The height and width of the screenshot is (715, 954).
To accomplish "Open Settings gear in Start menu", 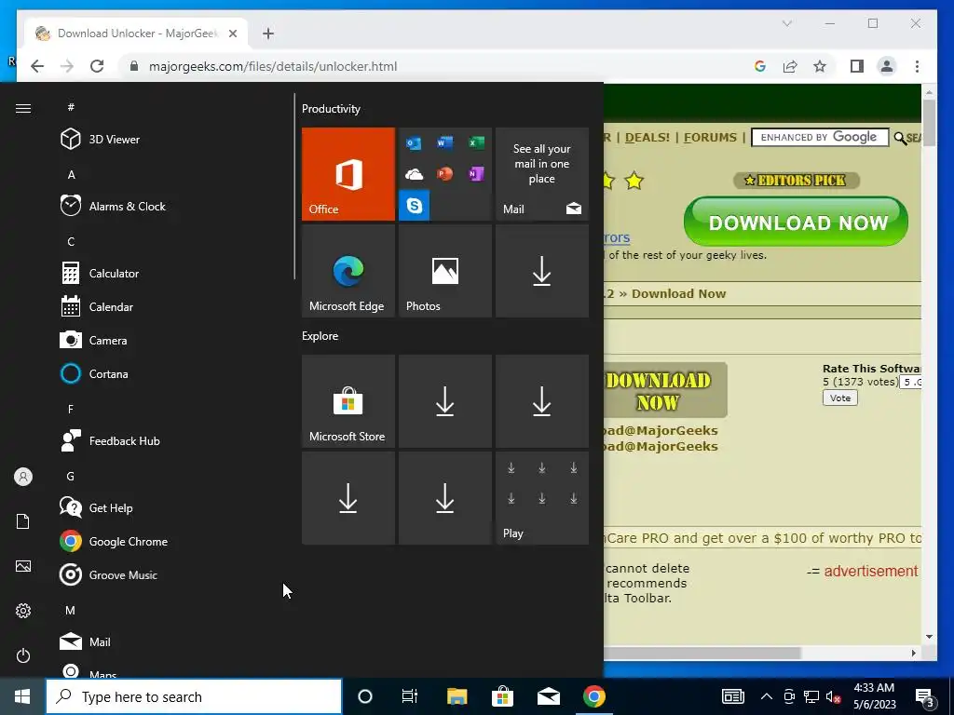I will click(x=23, y=611).
